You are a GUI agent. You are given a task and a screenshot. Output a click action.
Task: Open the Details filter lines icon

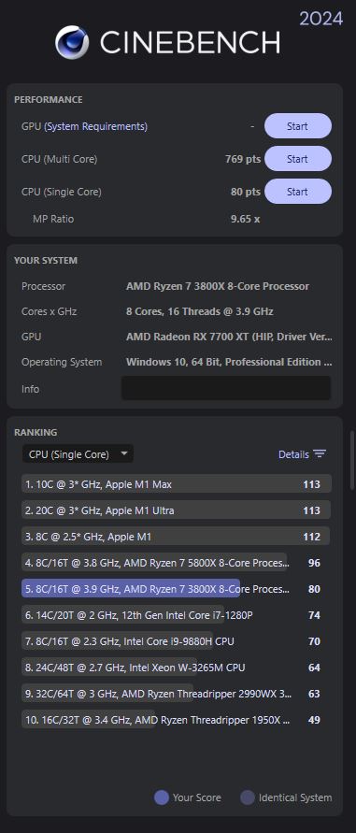(x=320, y=453)
